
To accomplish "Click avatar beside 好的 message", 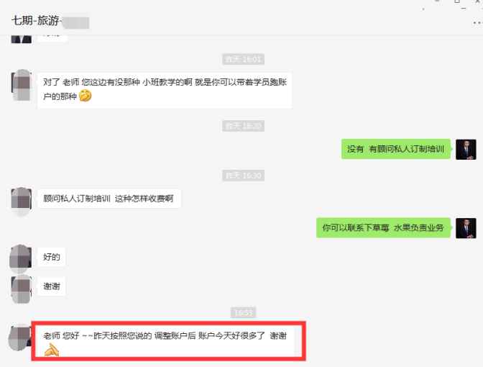I will point(21,259).
